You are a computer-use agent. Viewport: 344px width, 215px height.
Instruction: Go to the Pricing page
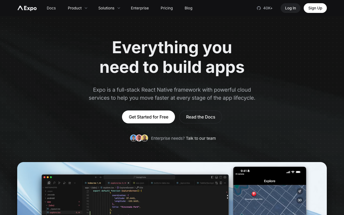click(167, 8)
